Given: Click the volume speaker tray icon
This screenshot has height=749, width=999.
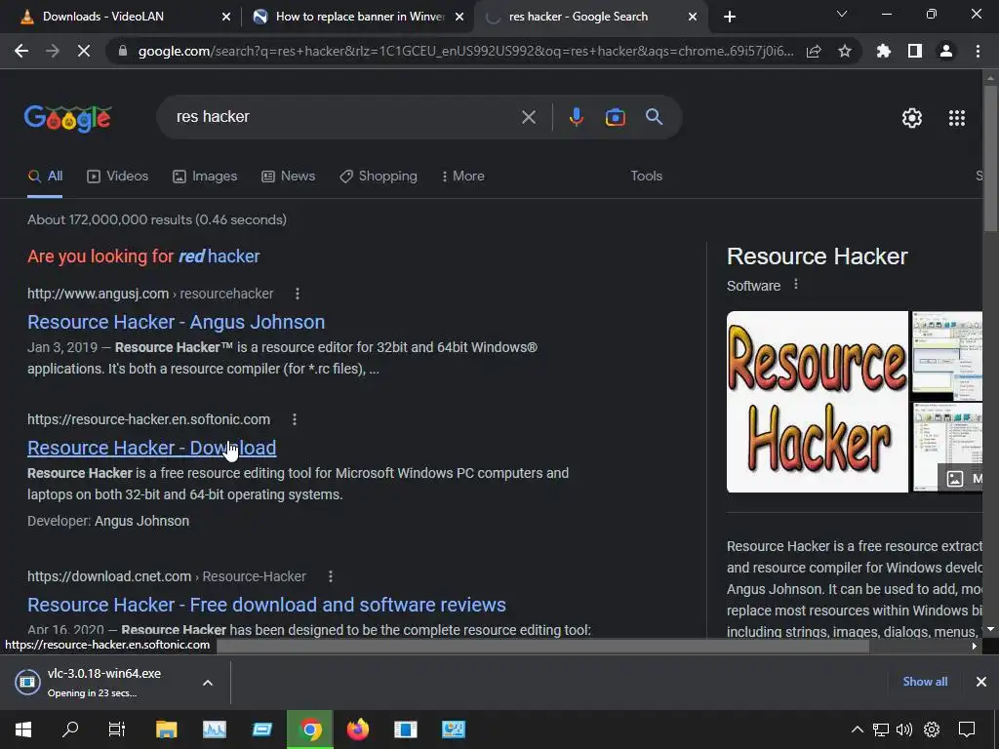Looking at the screenshot, I should tap(904, 729).
